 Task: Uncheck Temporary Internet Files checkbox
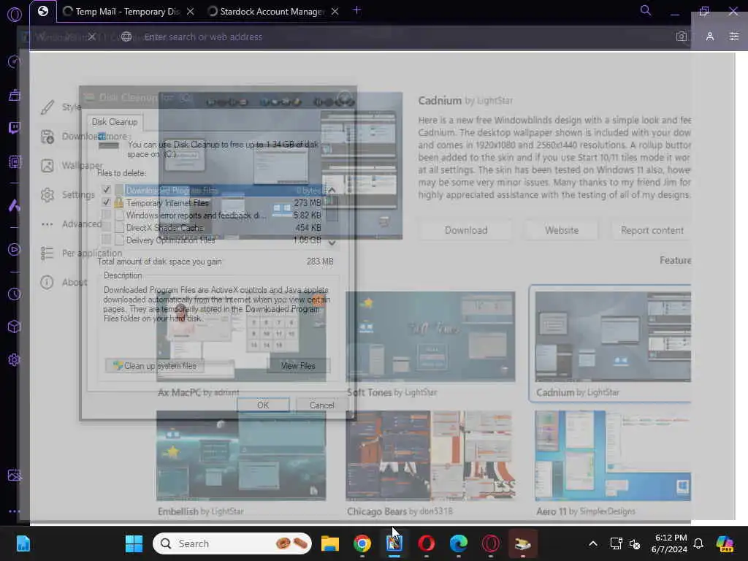(107, 202)
